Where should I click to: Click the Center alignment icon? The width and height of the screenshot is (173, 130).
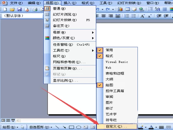104,16
